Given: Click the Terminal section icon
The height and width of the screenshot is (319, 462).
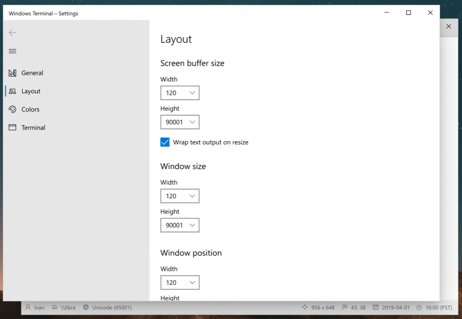Looking at the screenshot, I should click(x=12, y=127).
